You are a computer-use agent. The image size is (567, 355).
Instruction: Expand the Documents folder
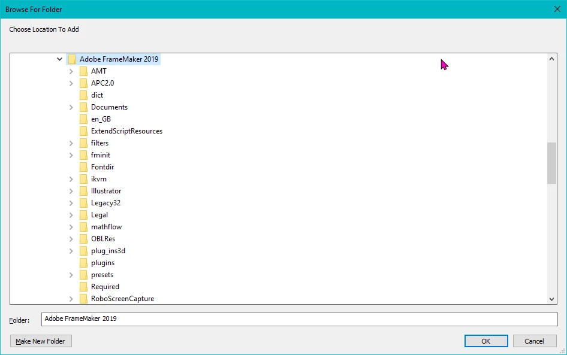[x=71, y=107]
